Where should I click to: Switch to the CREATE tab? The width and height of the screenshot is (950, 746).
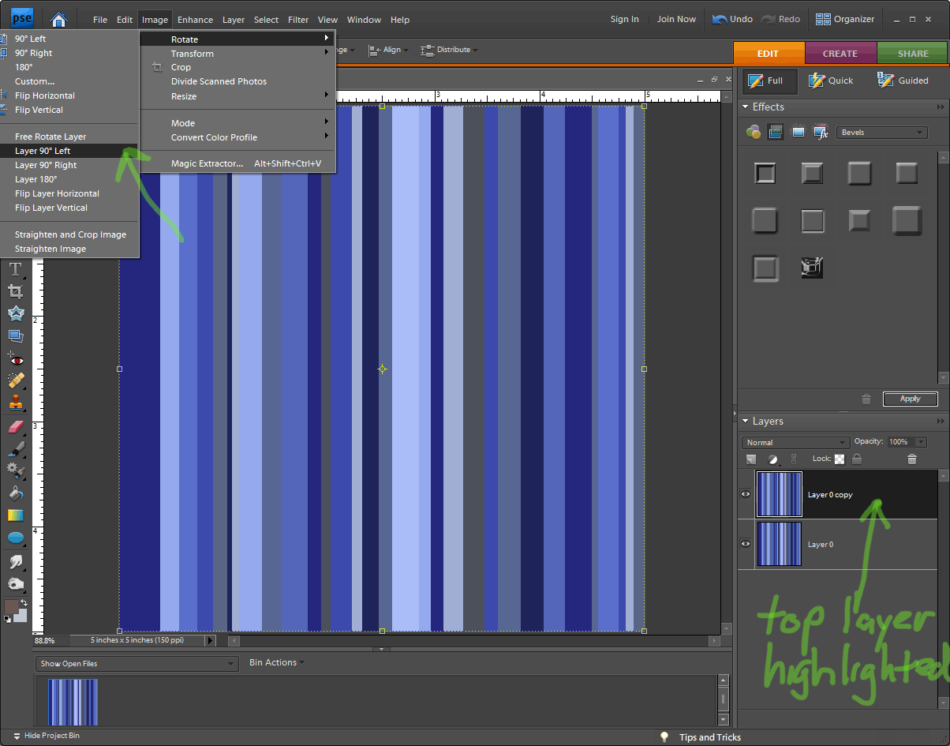click(x=840, y=54)
